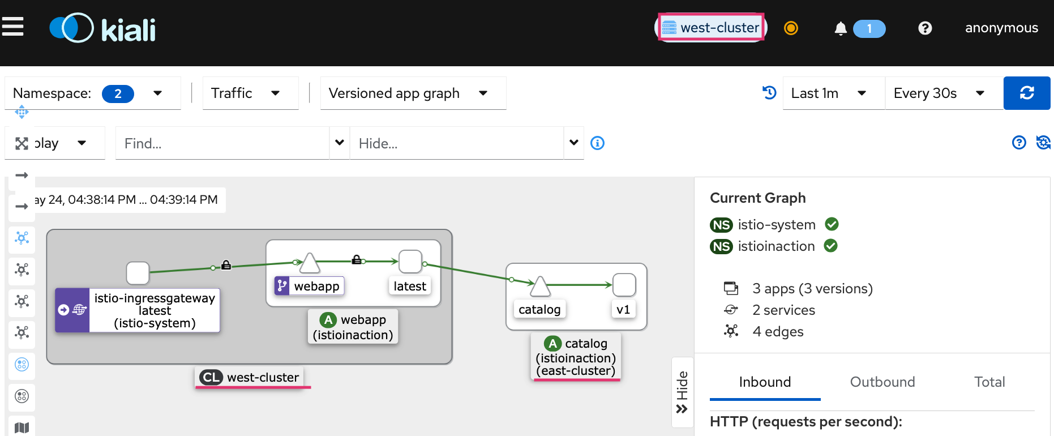Click the notification count badge showing 1

tap(869, 28)
